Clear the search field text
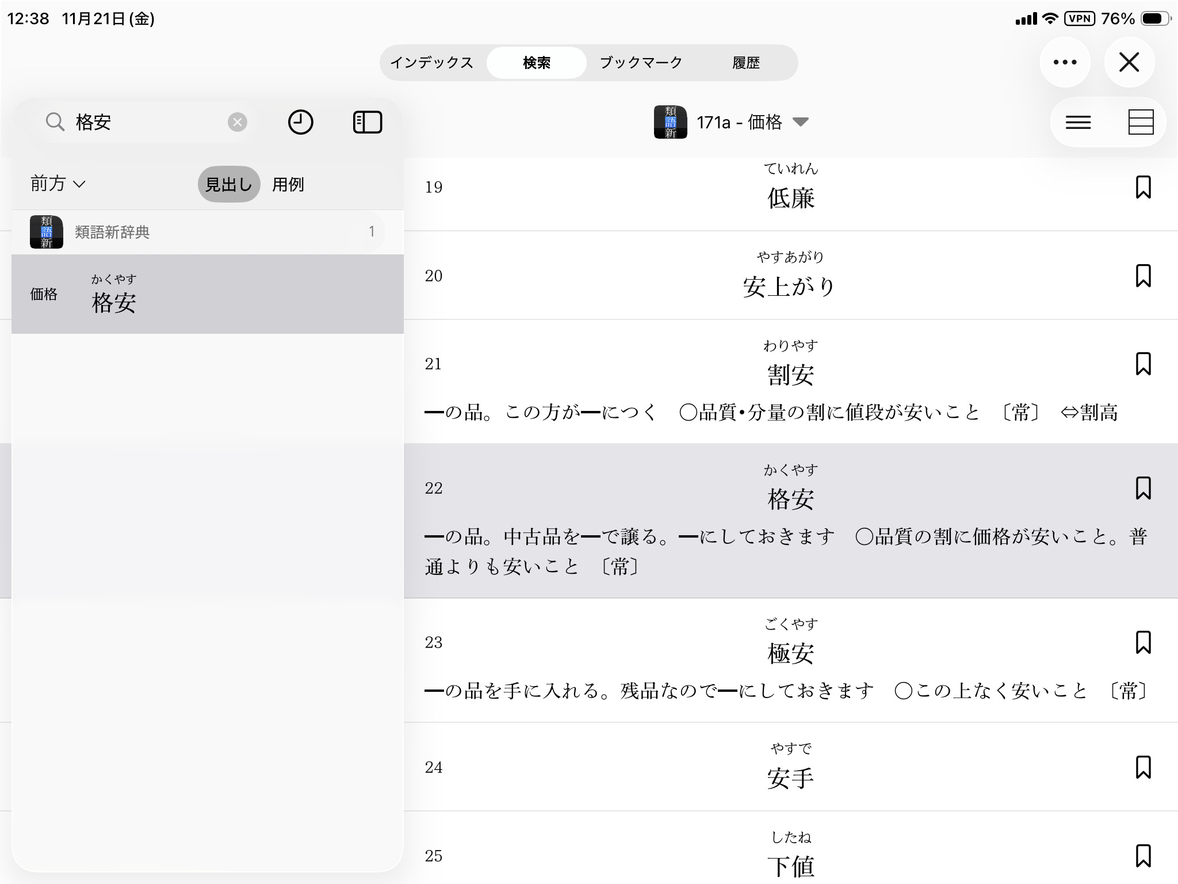 coord(237,122)
